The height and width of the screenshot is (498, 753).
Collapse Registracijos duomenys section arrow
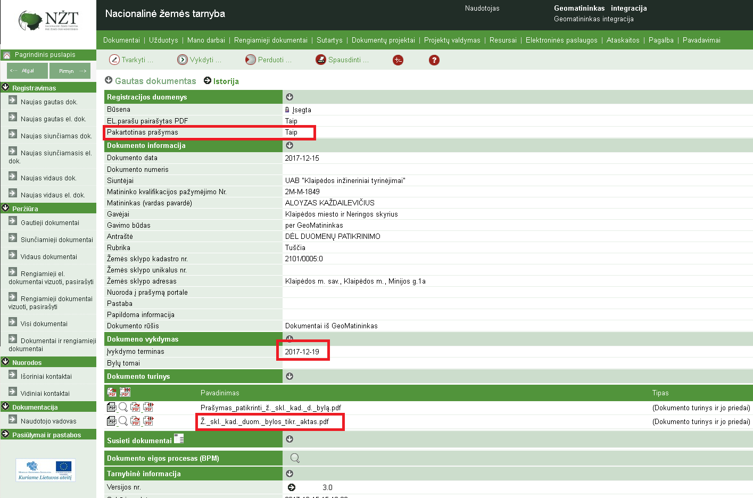tap(289, 97)
